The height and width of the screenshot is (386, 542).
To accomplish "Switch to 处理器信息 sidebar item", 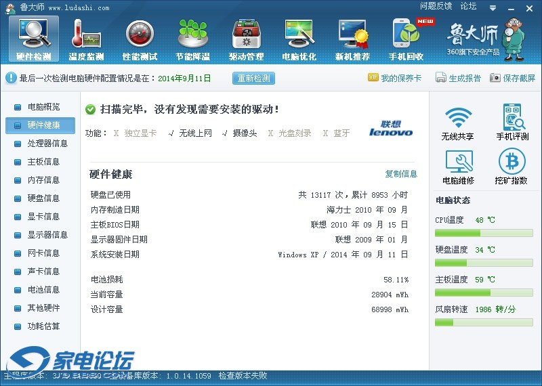I will (x=47, y=144).
